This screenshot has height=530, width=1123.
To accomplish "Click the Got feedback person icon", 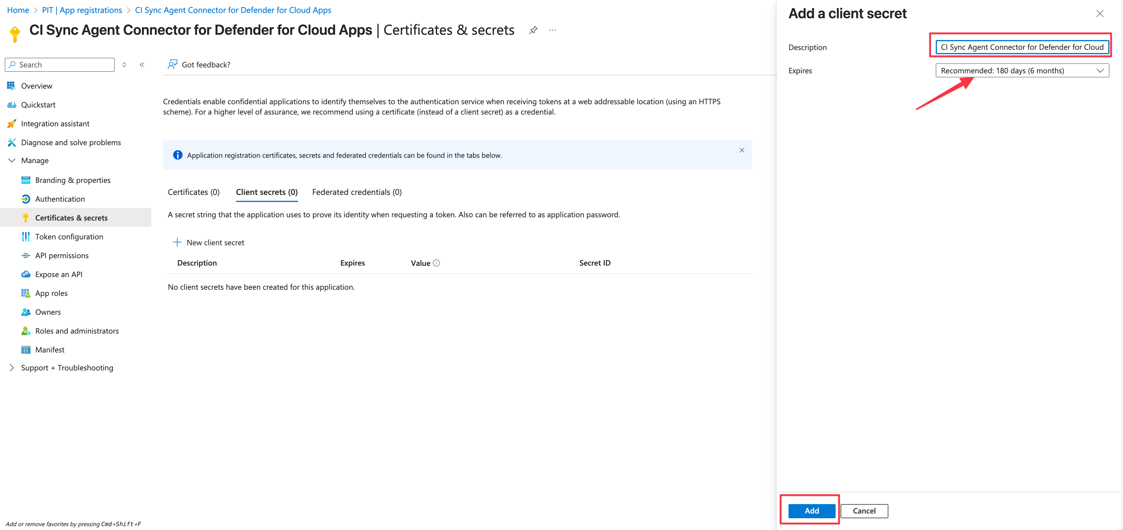I will (x=173, y=64).
